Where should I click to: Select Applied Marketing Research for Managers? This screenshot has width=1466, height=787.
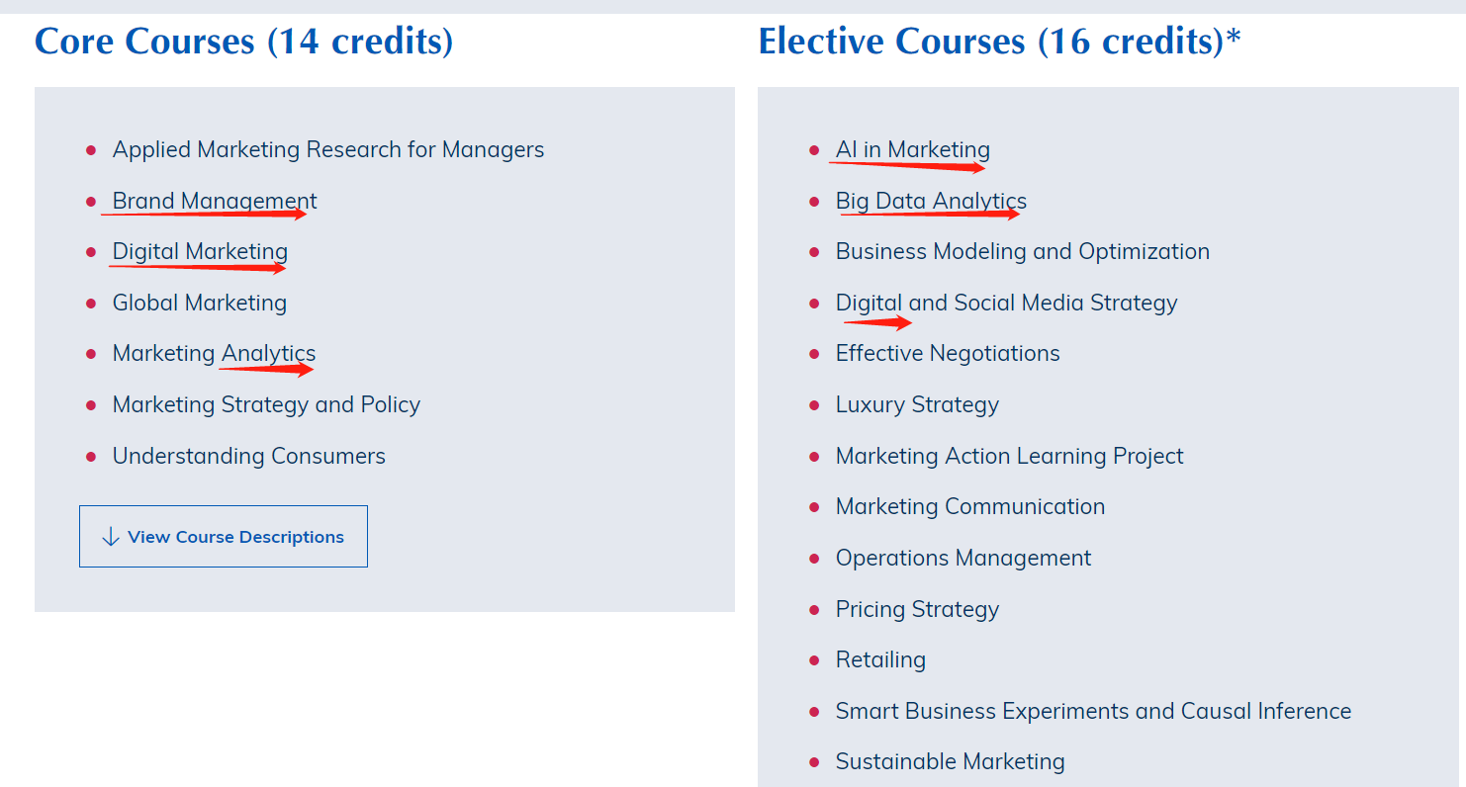[x=328, y=150]
